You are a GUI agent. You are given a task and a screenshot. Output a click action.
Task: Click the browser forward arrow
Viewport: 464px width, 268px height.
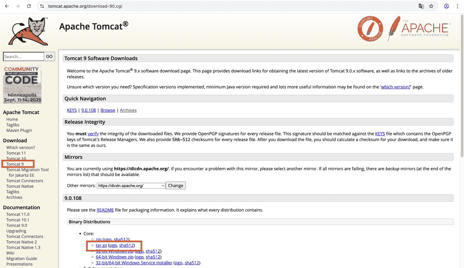coord(18,6)
